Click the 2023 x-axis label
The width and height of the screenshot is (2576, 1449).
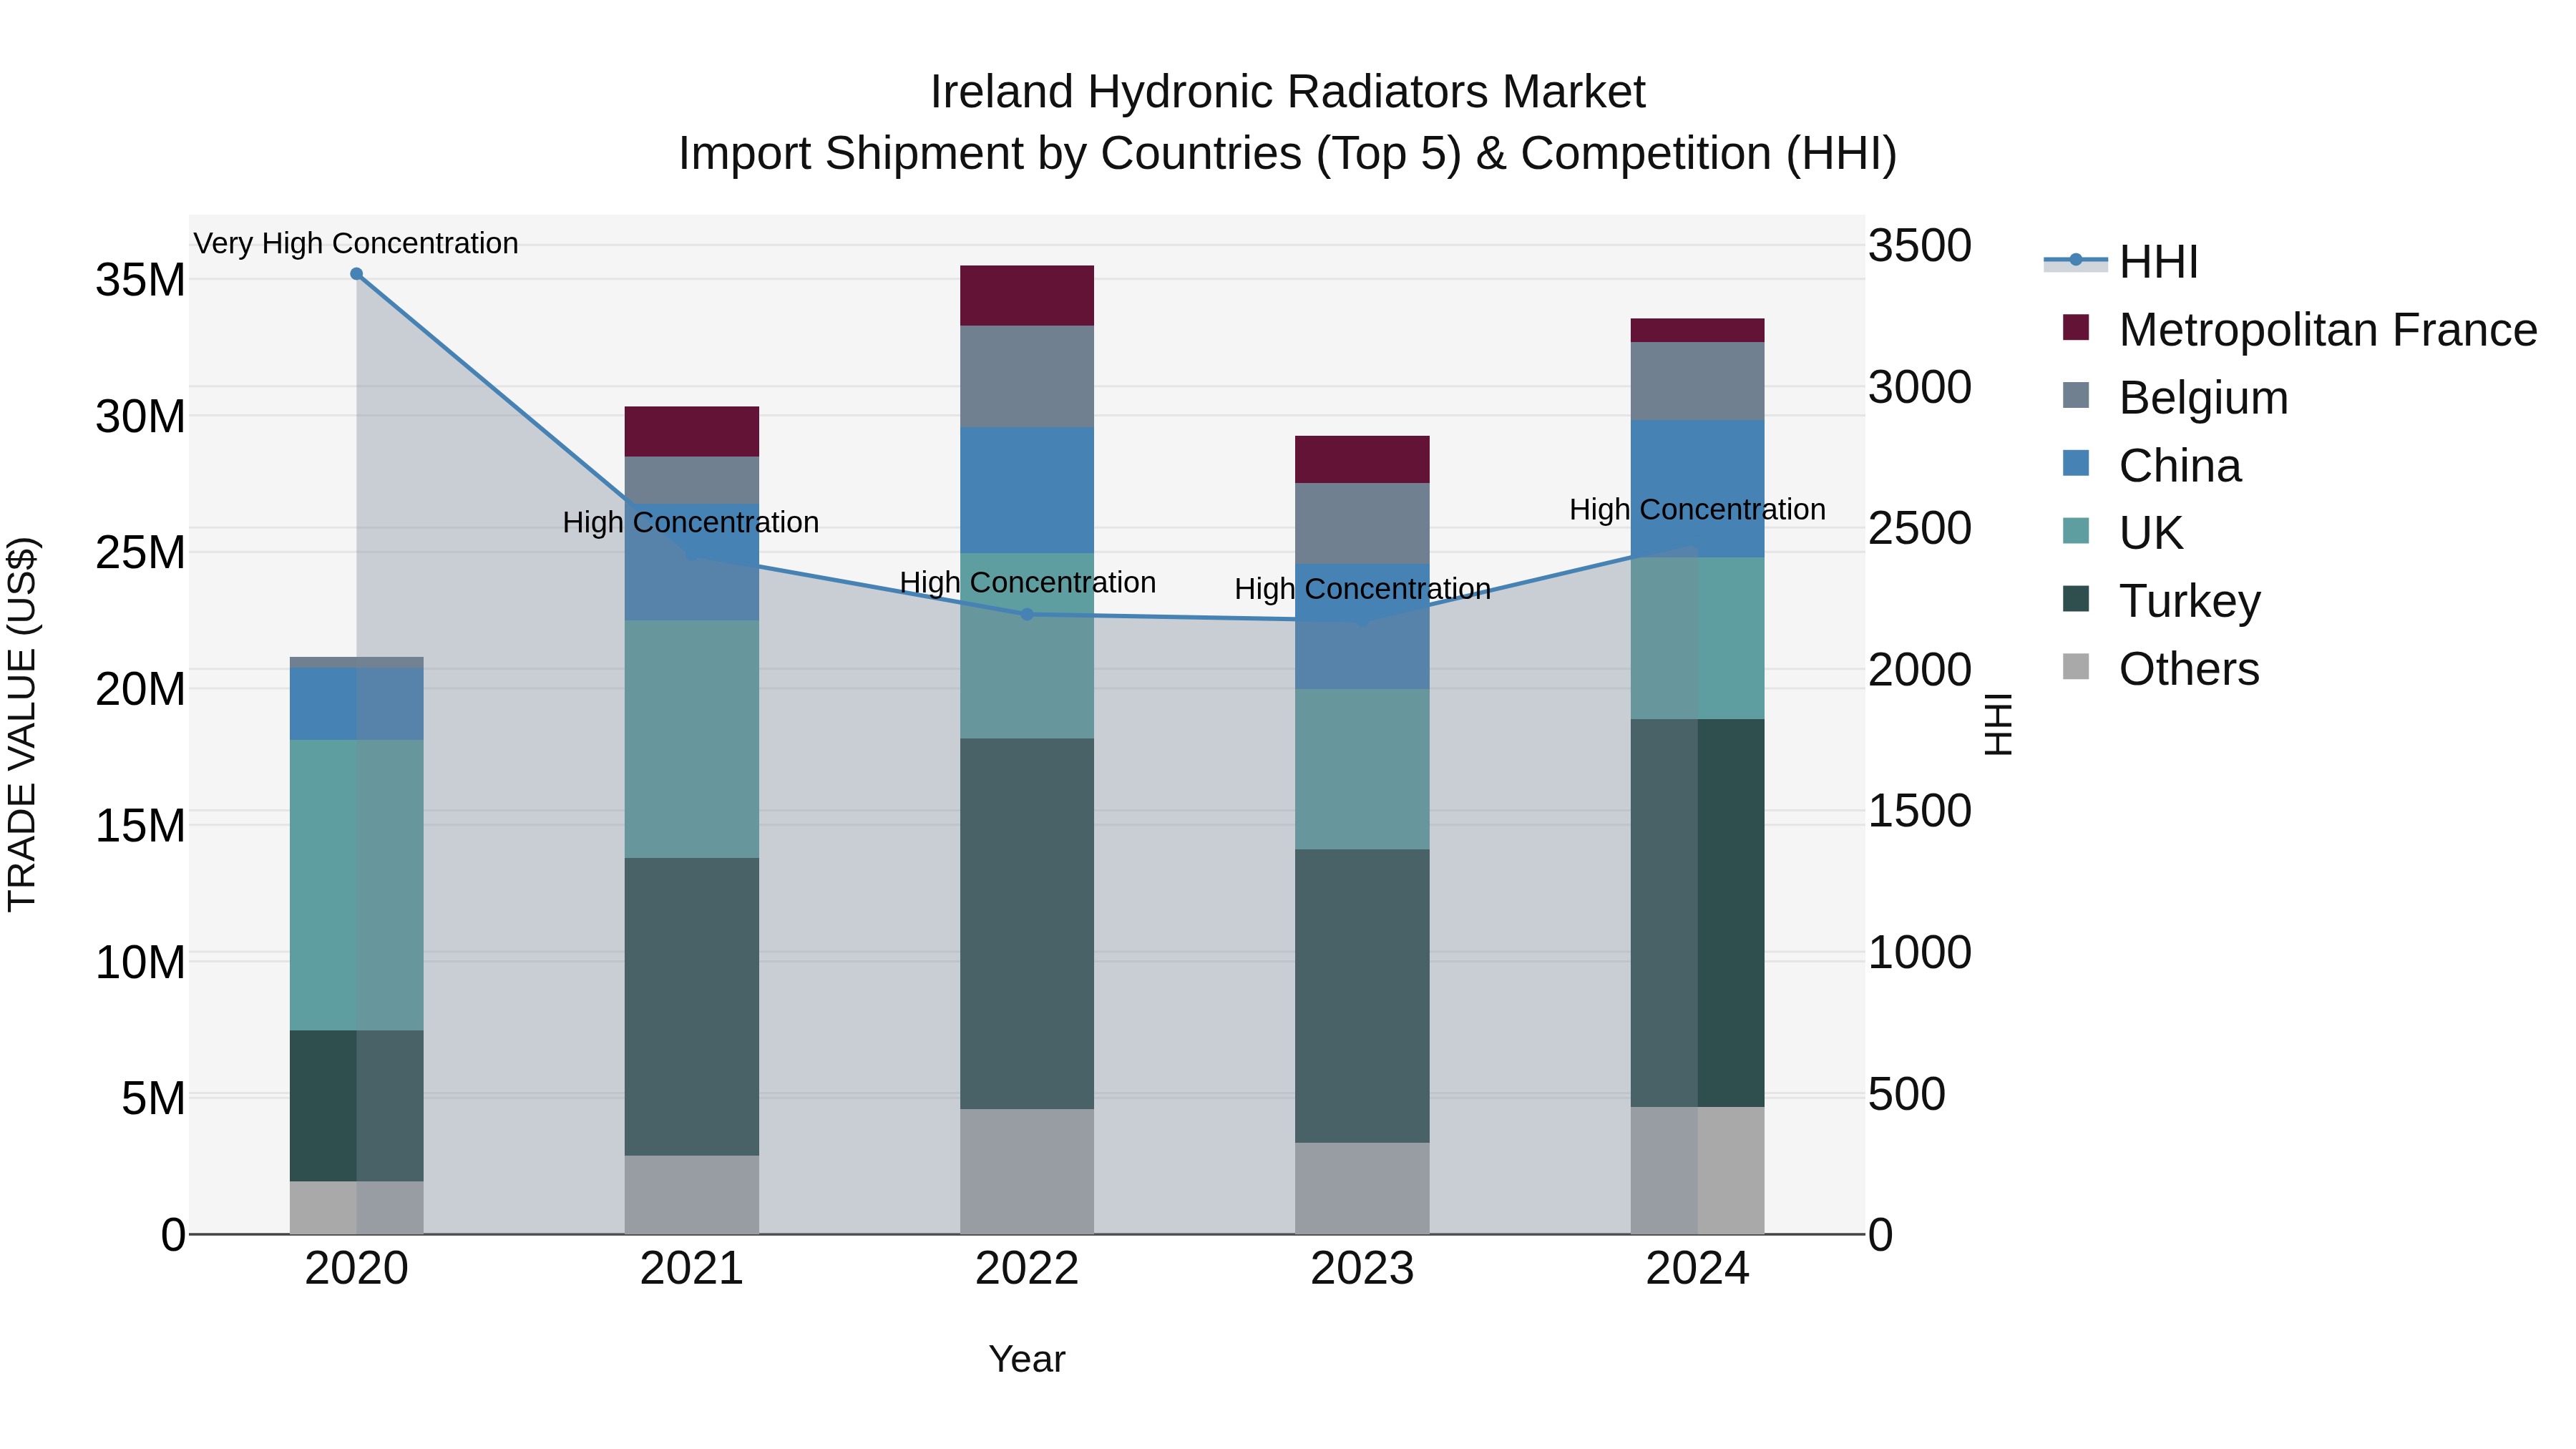[1362, 1269]
